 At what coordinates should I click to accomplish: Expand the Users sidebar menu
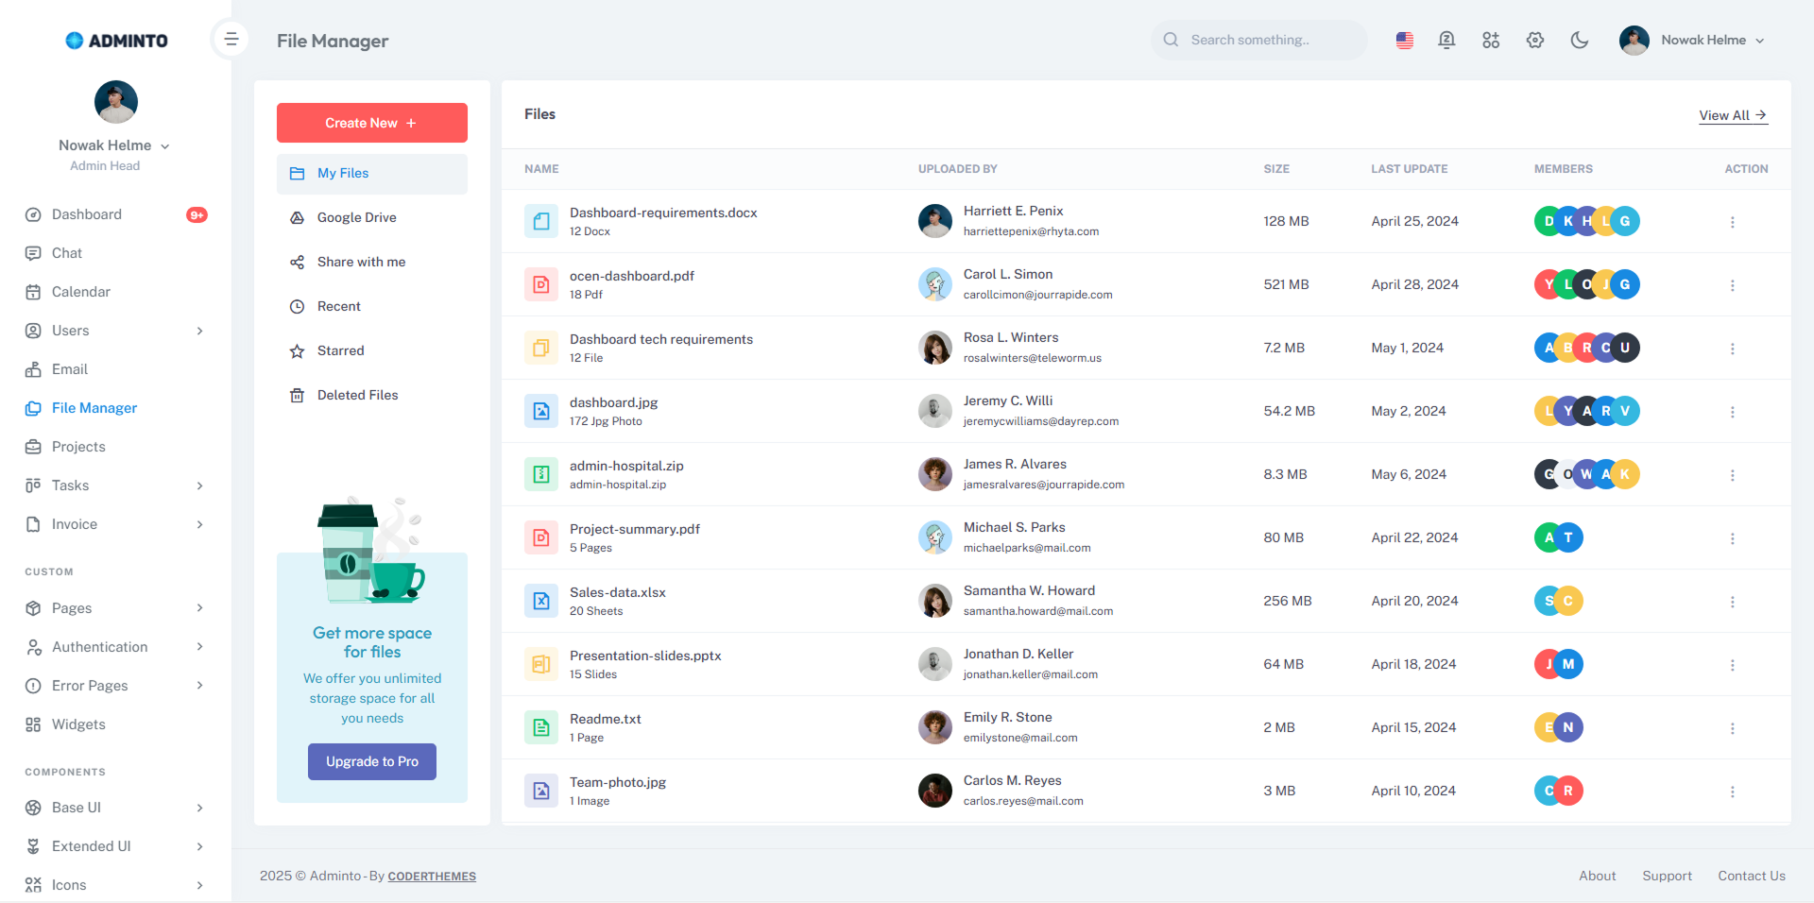70,330
